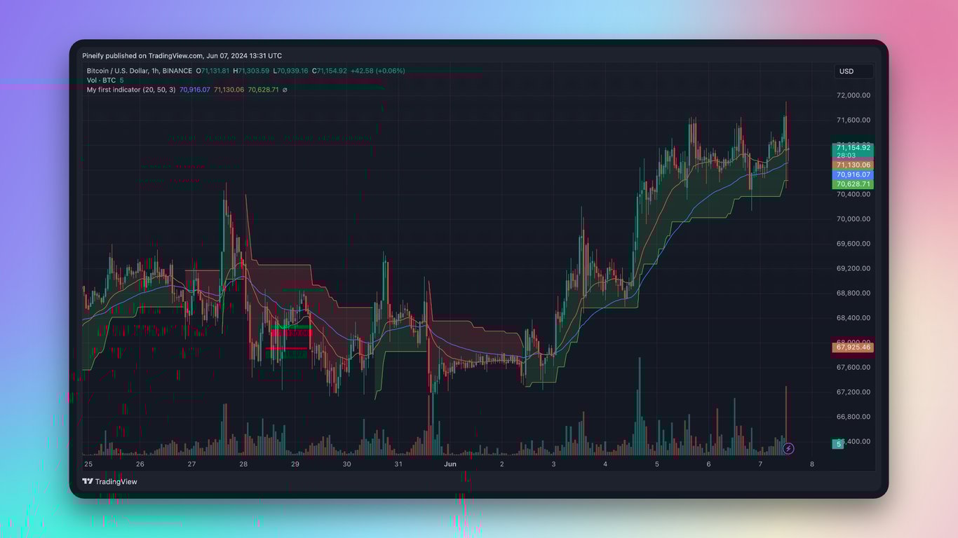
Task: Click date 5 on the time axis
Action: (x=657, y=464)
